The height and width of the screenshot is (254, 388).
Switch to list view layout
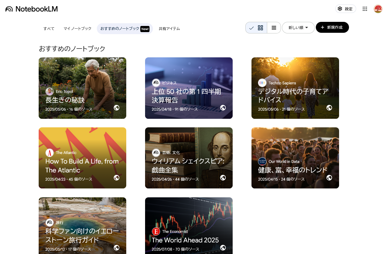(x=274, y=28)
